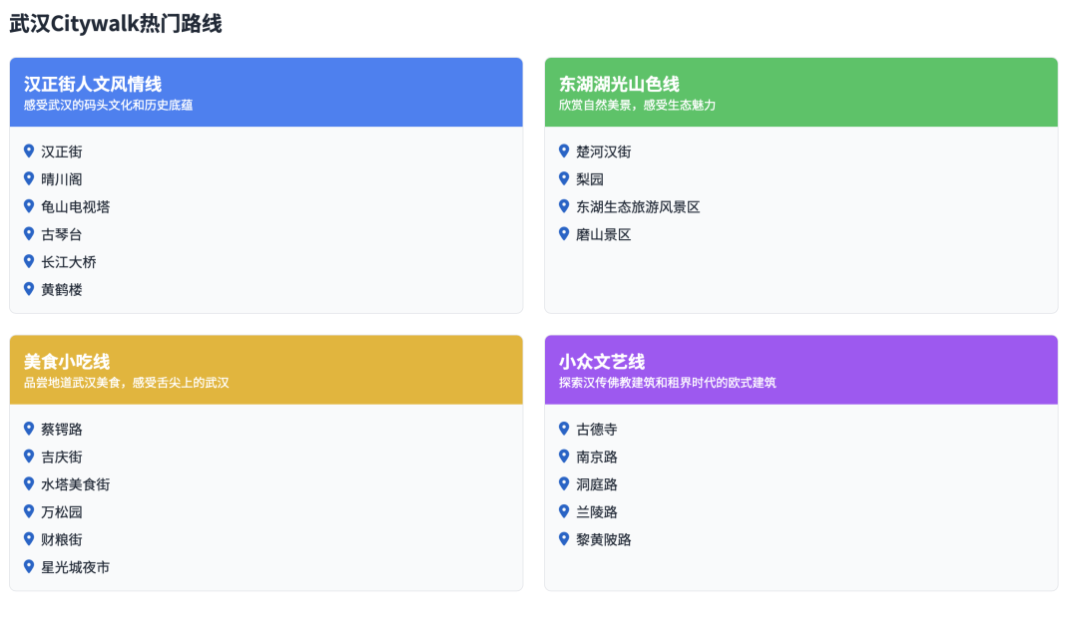Screen dimensions: 1078x619
Task: Select the pin icon next to 梨园
Action: click(564, 179)
